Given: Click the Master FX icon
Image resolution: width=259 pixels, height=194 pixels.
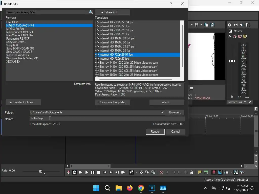Looking at the screenshot, I should 230,36.
